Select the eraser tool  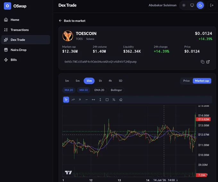tap(121, 100)
